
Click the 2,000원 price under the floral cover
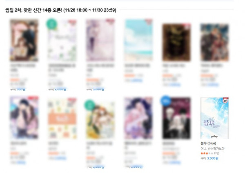click(60, 89)
